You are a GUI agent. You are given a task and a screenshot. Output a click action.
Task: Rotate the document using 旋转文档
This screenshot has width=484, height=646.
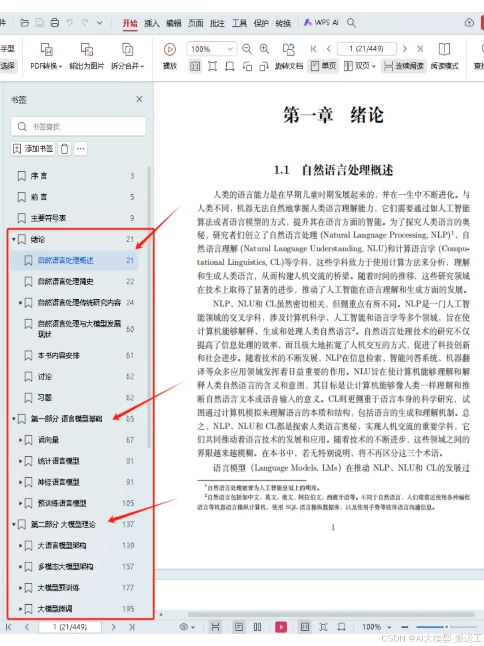tap(289, 66)
